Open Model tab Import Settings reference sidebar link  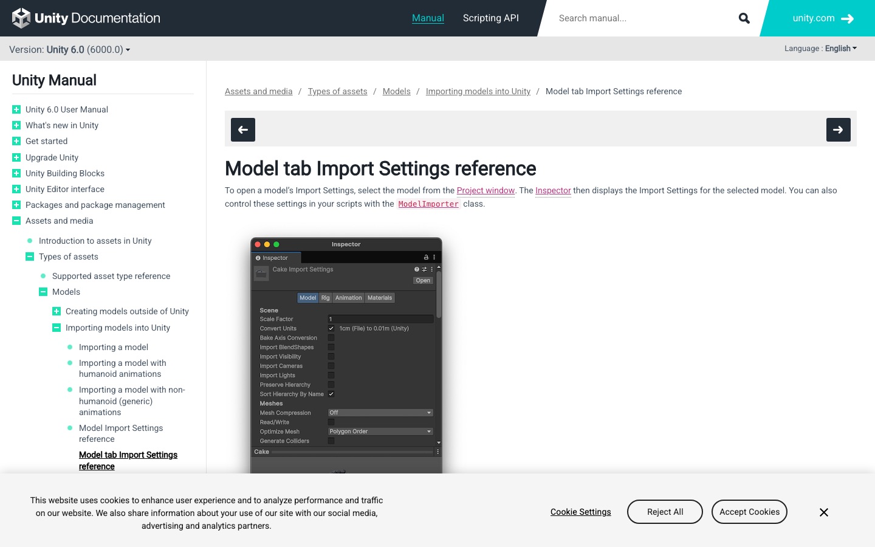(x=128, y=460)
